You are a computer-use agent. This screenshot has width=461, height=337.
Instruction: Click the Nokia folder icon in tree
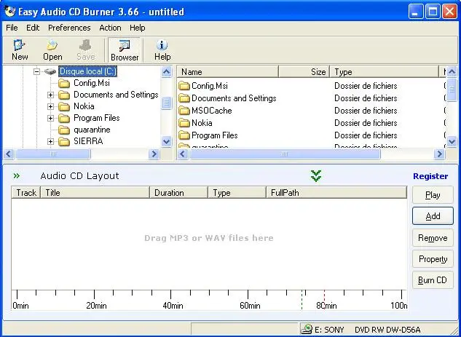[64, 106]
